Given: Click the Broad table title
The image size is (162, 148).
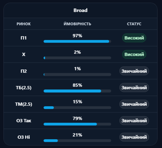Looking at the screenshot, I should click(80, 10).
